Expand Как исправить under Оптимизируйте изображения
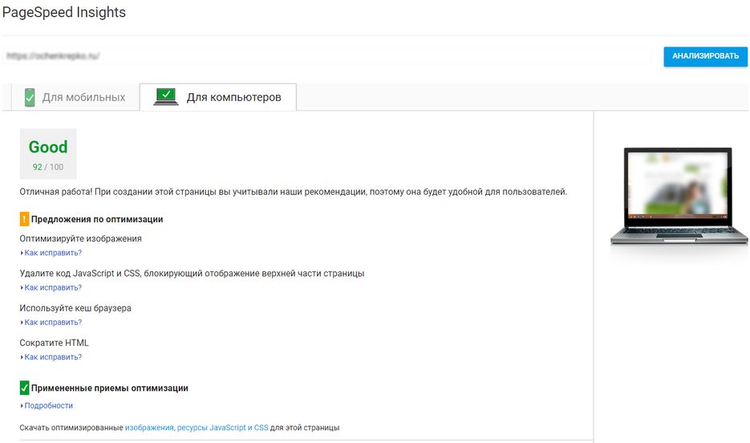This screenshot has width=750, height=443. pos(53,253)
